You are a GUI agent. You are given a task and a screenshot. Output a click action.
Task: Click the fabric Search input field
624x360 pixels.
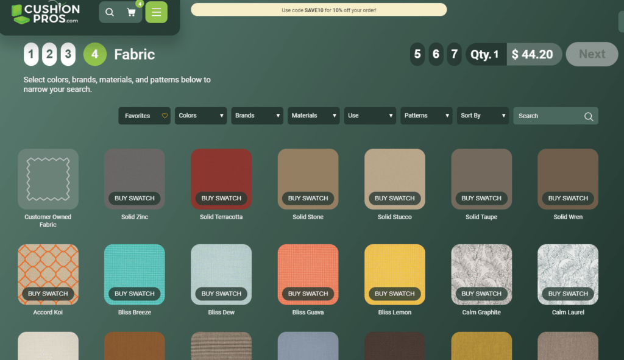pyautogui.click(x=547, y=116)
